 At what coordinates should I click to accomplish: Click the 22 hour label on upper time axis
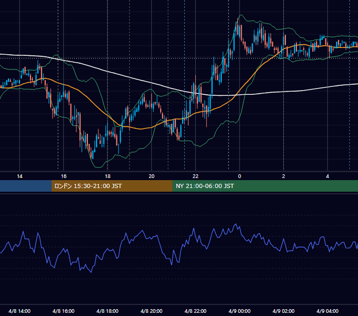[195, 176]
